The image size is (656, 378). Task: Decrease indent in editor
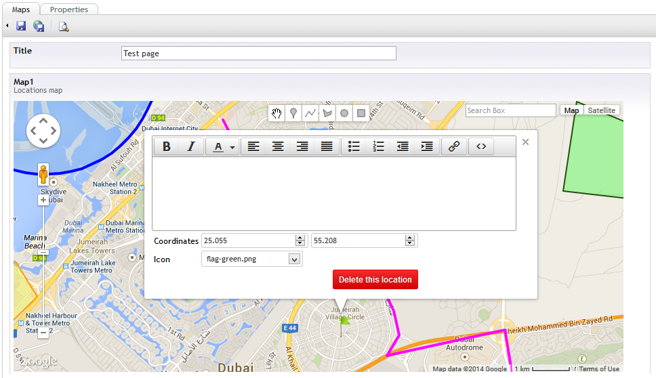point(403,146)
